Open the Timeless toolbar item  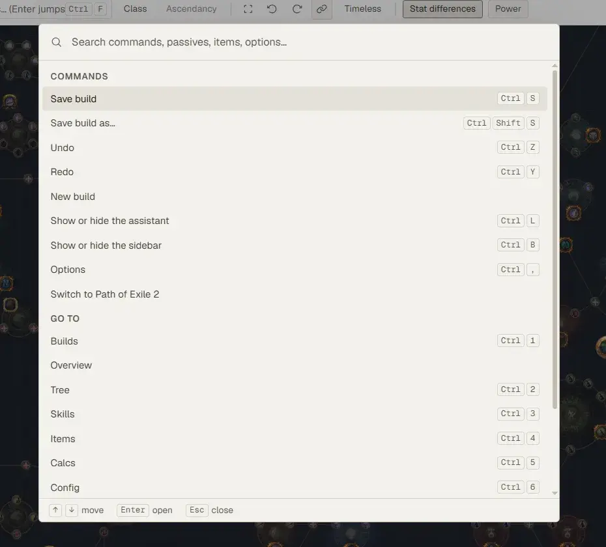(x=362, y=9)
